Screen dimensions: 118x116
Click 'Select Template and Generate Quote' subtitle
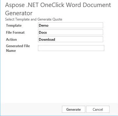34,19
